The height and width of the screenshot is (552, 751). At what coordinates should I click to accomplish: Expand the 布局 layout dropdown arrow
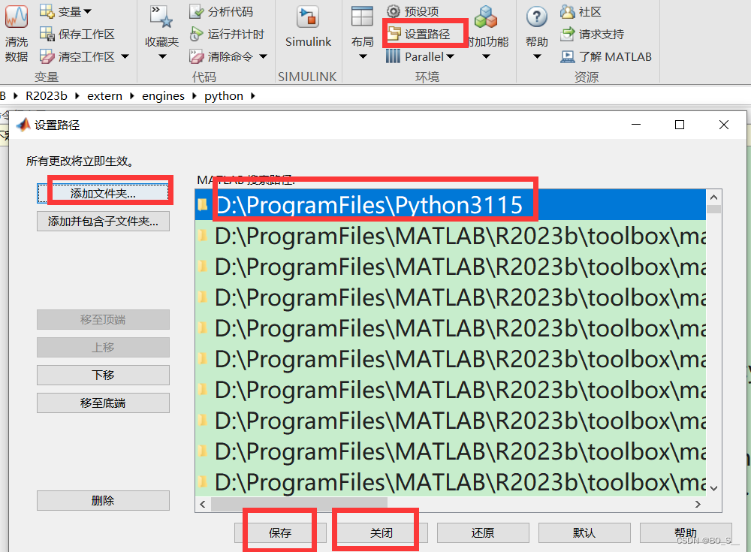point(363,56)
